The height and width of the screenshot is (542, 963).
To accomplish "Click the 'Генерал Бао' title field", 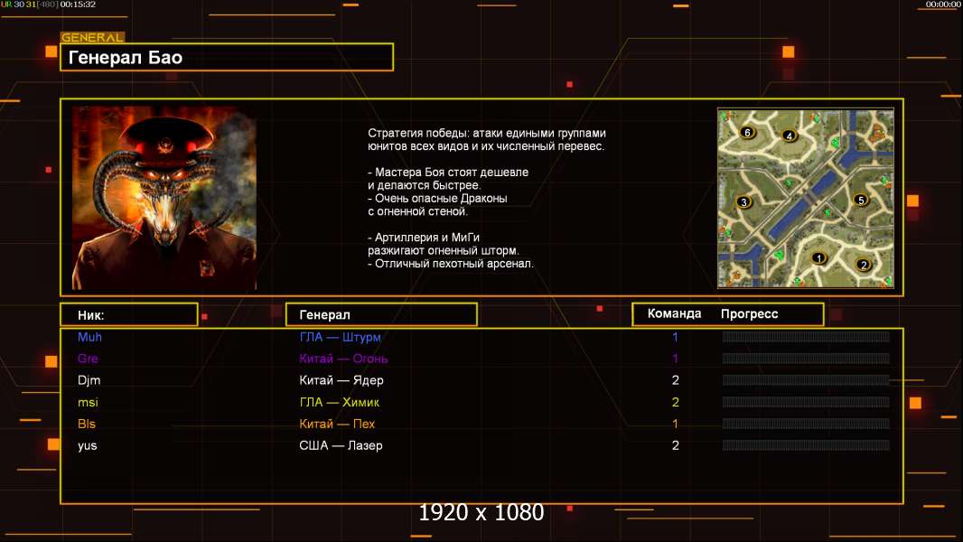I will 227,58.
